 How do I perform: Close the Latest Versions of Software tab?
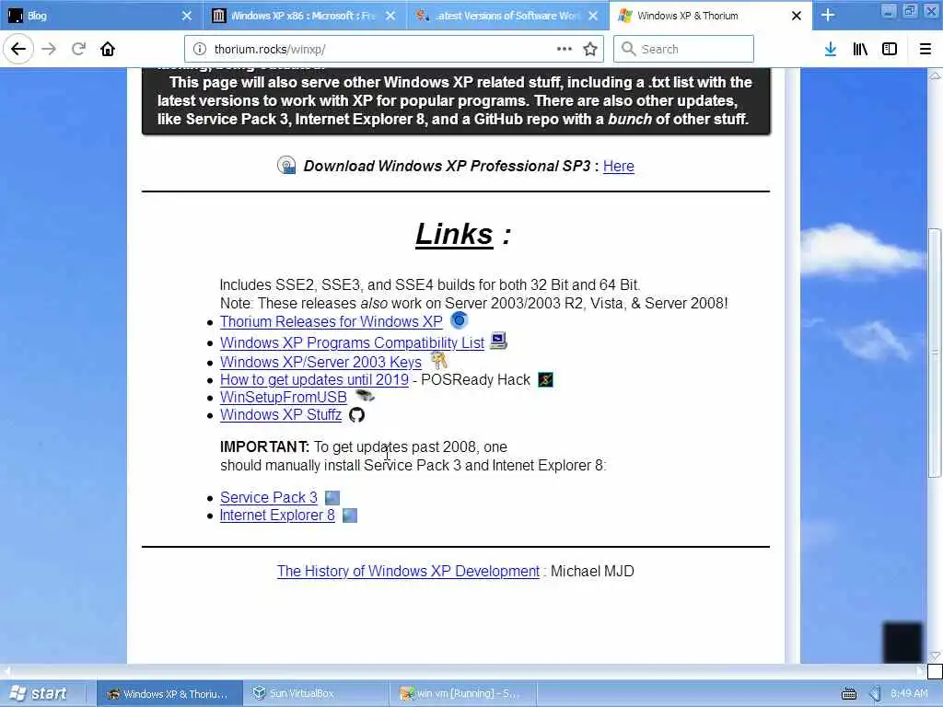[x=593, y=16]
